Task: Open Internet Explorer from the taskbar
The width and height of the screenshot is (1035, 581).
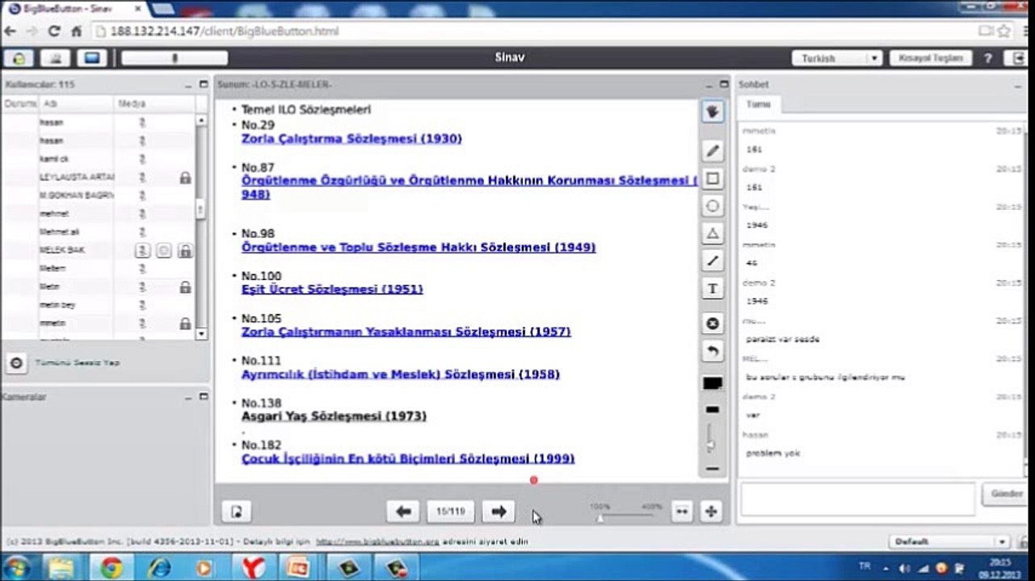Action: (158, 567)
